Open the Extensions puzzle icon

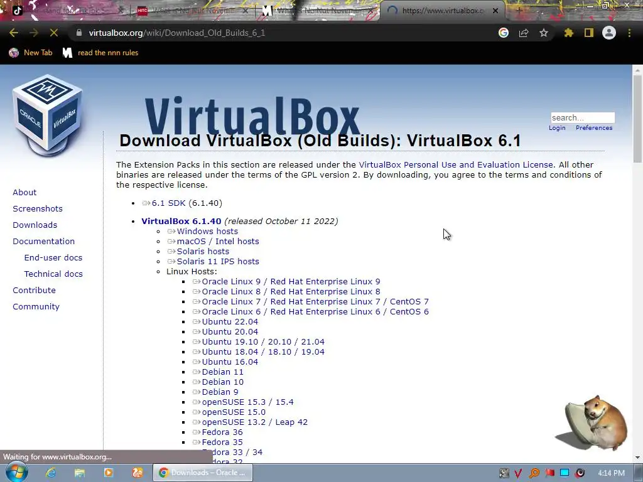569,33
